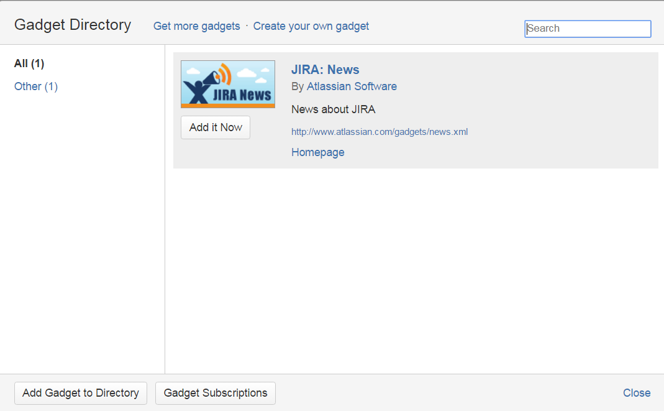The height and width of the screenshot is (411, 664).
Task: Open the Create your own gadget link
Action: click(311, 26)
